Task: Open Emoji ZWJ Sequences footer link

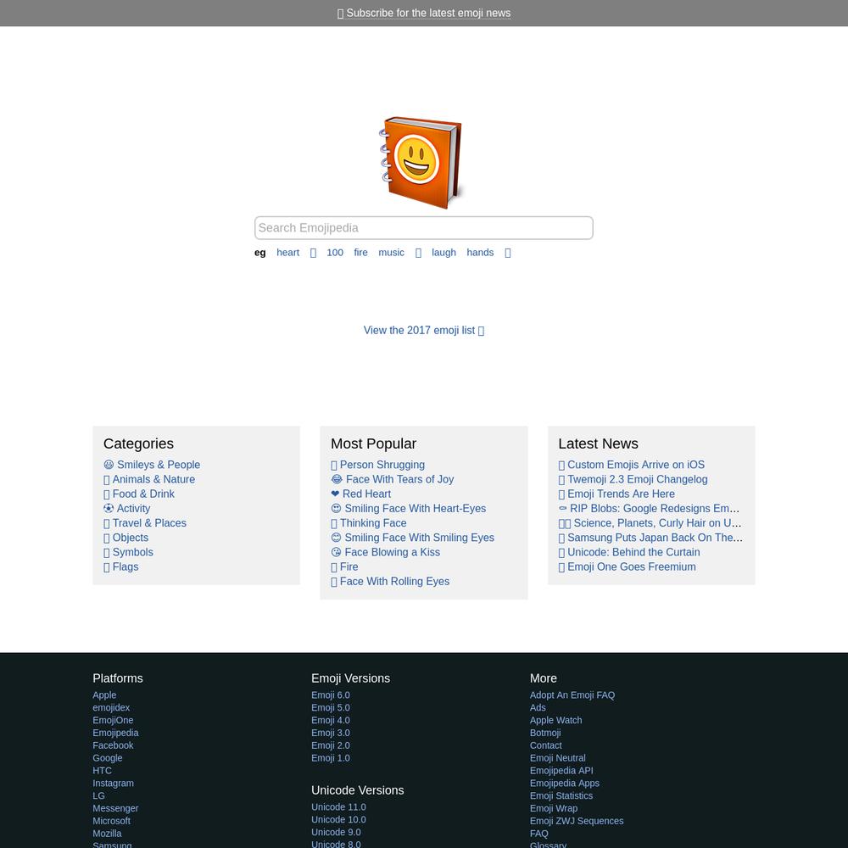Action: pos(577,820)
